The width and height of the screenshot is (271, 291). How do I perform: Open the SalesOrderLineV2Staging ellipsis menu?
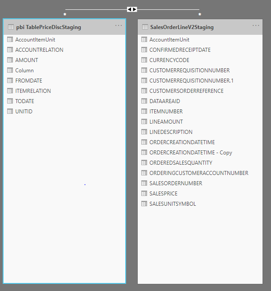pyautogui.click(x=256, y=25)
